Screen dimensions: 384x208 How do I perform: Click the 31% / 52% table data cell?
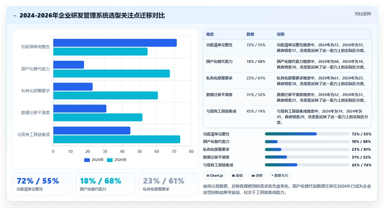tap(256, 95)
